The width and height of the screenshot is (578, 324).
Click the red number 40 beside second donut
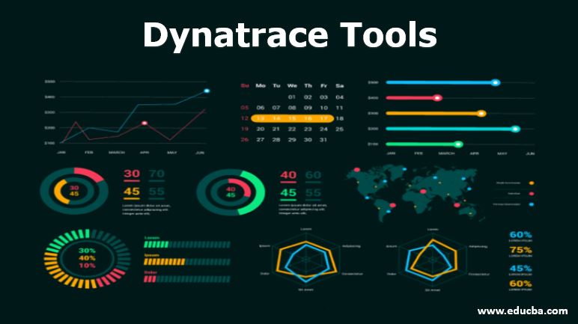click(288, 174)
